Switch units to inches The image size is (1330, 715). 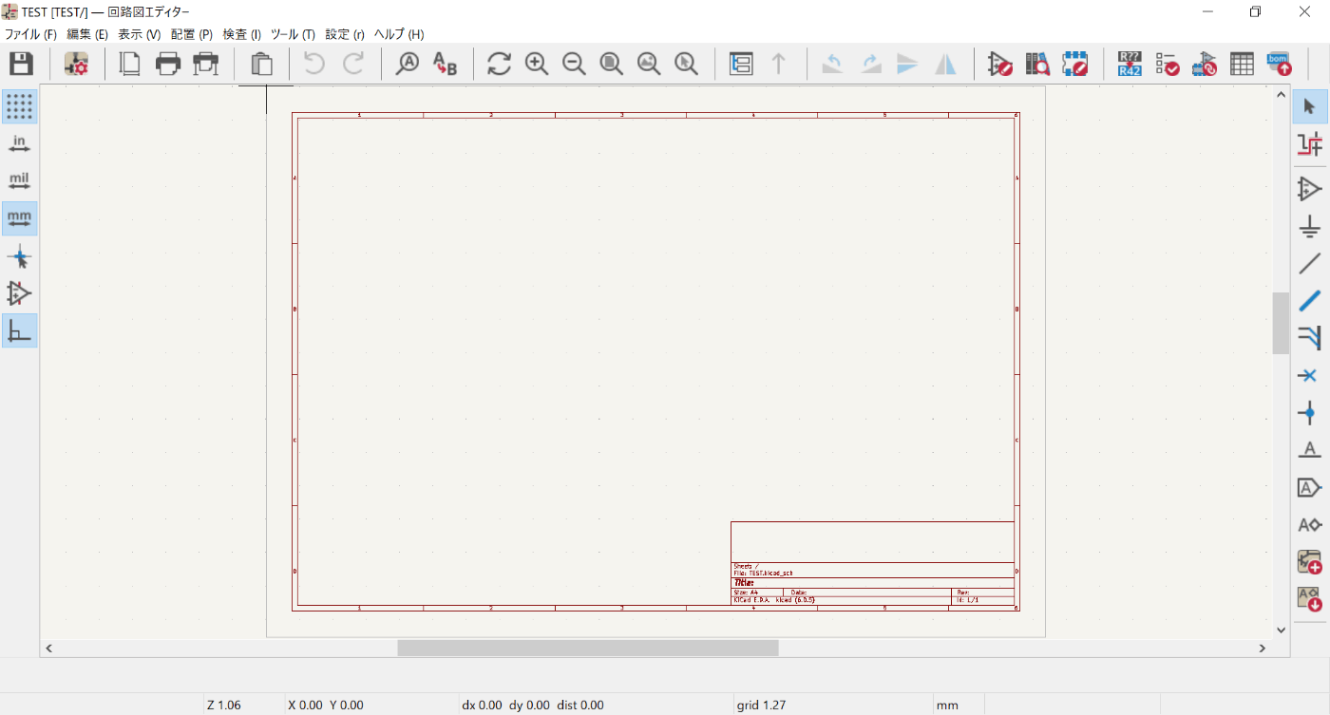(x=19, y=143)
